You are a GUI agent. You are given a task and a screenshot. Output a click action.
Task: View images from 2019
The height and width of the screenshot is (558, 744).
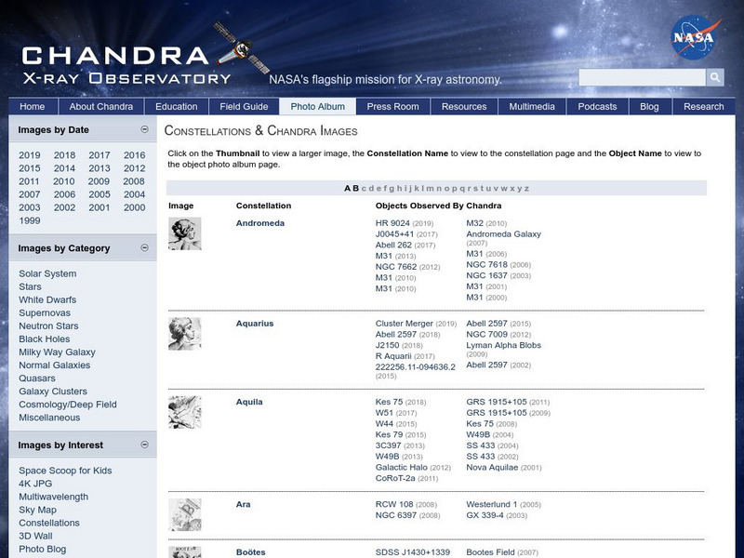tap(30, 155)
